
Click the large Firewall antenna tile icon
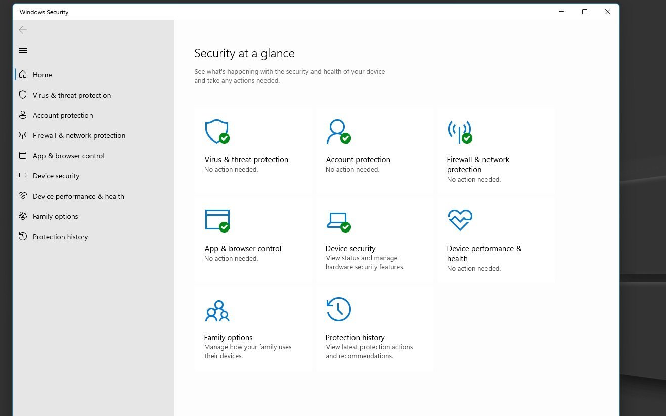[460, 131]
